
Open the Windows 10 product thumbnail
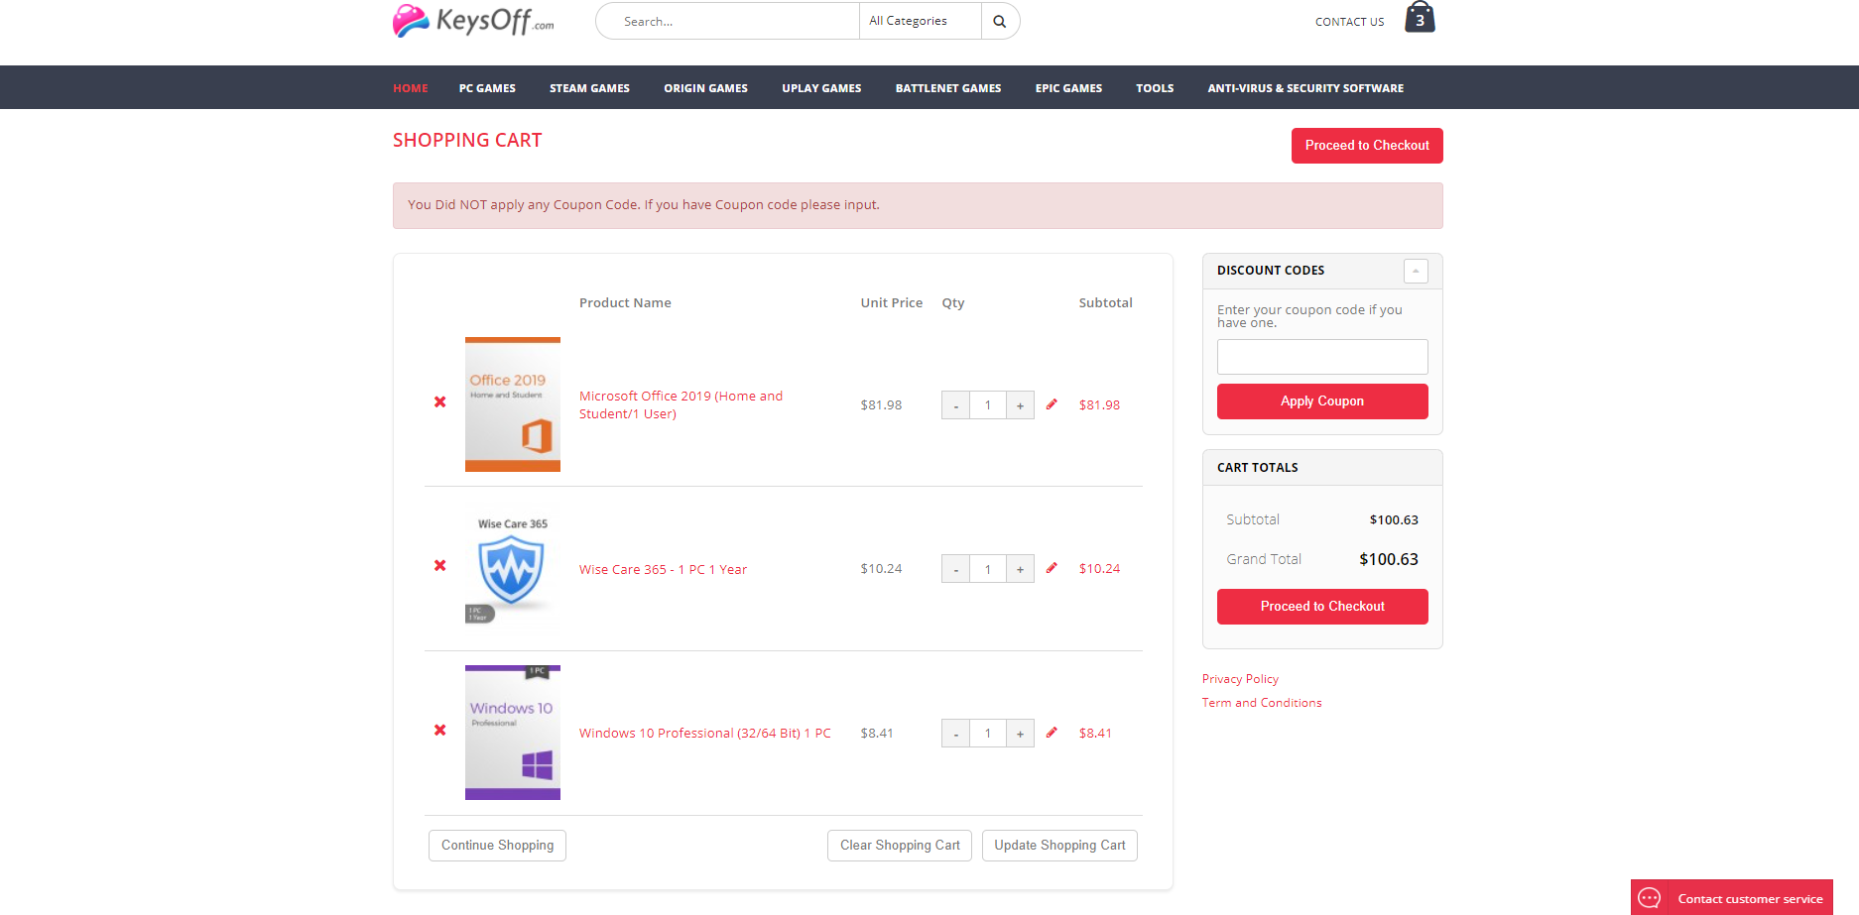(x=513, y=733)
